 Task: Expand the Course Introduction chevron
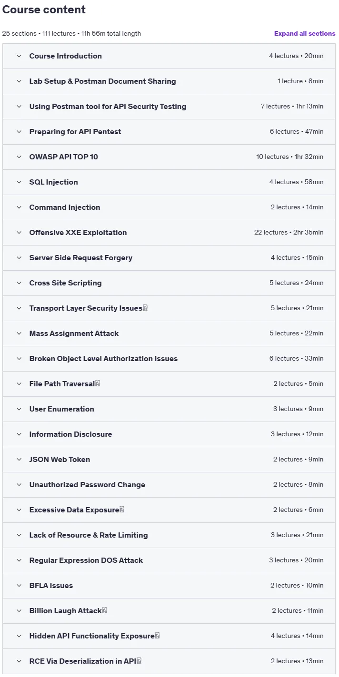pos(19,56)
